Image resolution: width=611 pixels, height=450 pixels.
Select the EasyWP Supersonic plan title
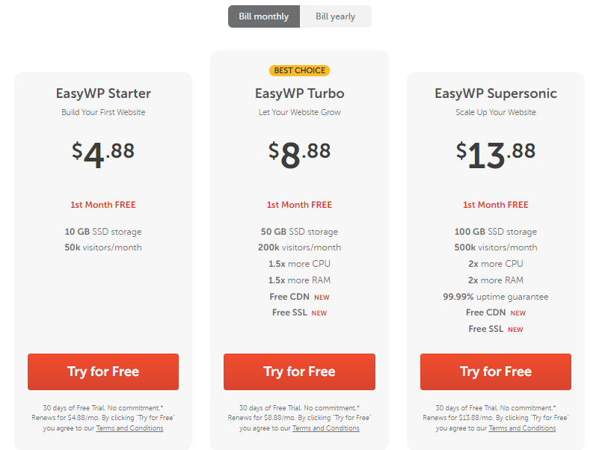pos(496,93)
